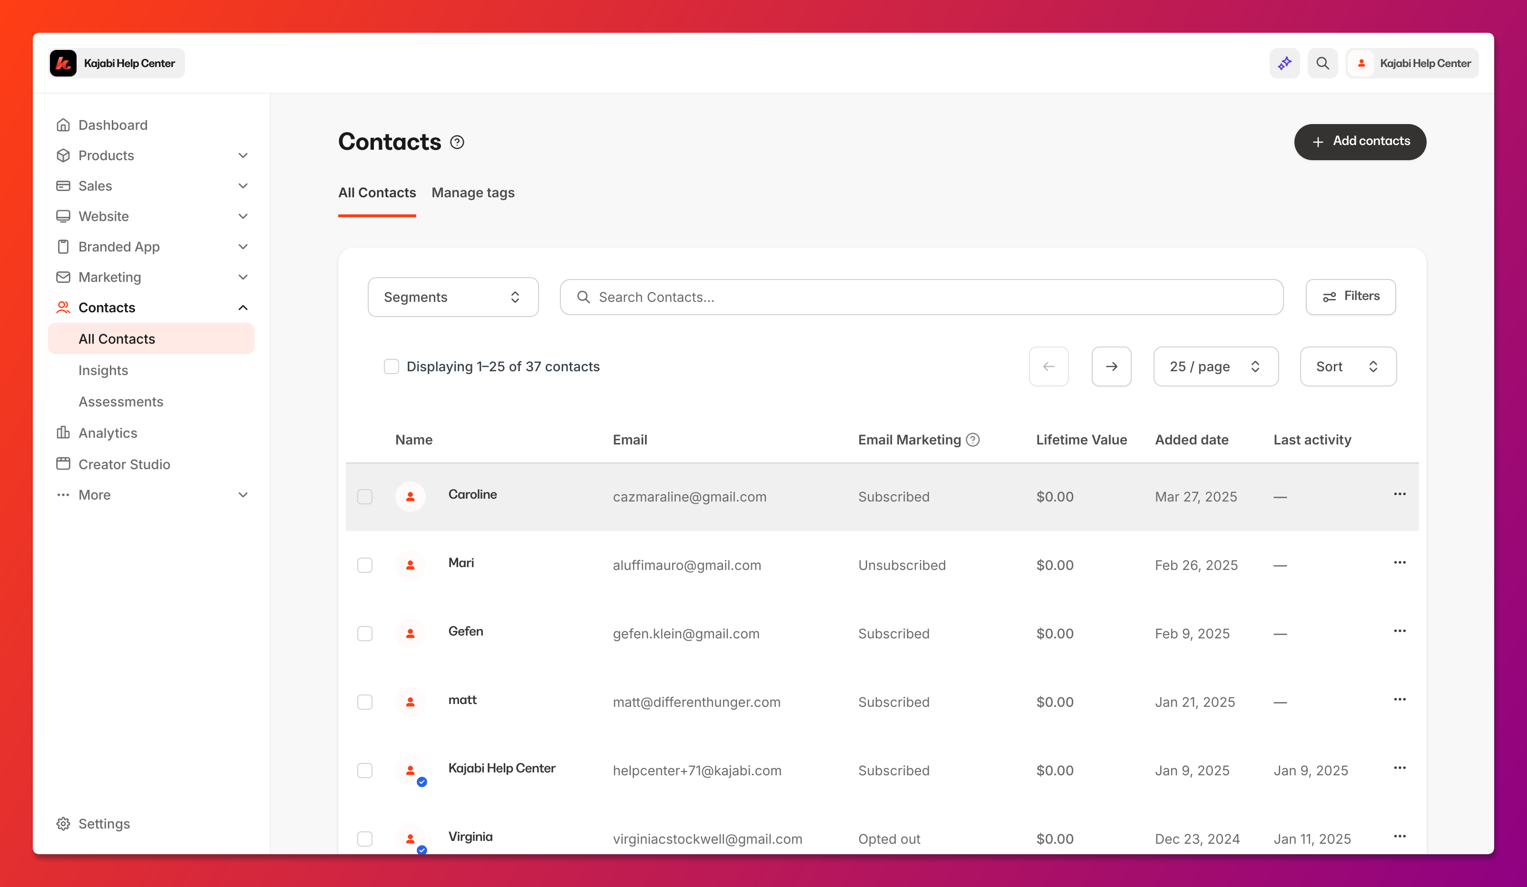Expand the Website menu chevron
The width and height of the screenshot is (1527, 887).
click(x=243, y=216)
